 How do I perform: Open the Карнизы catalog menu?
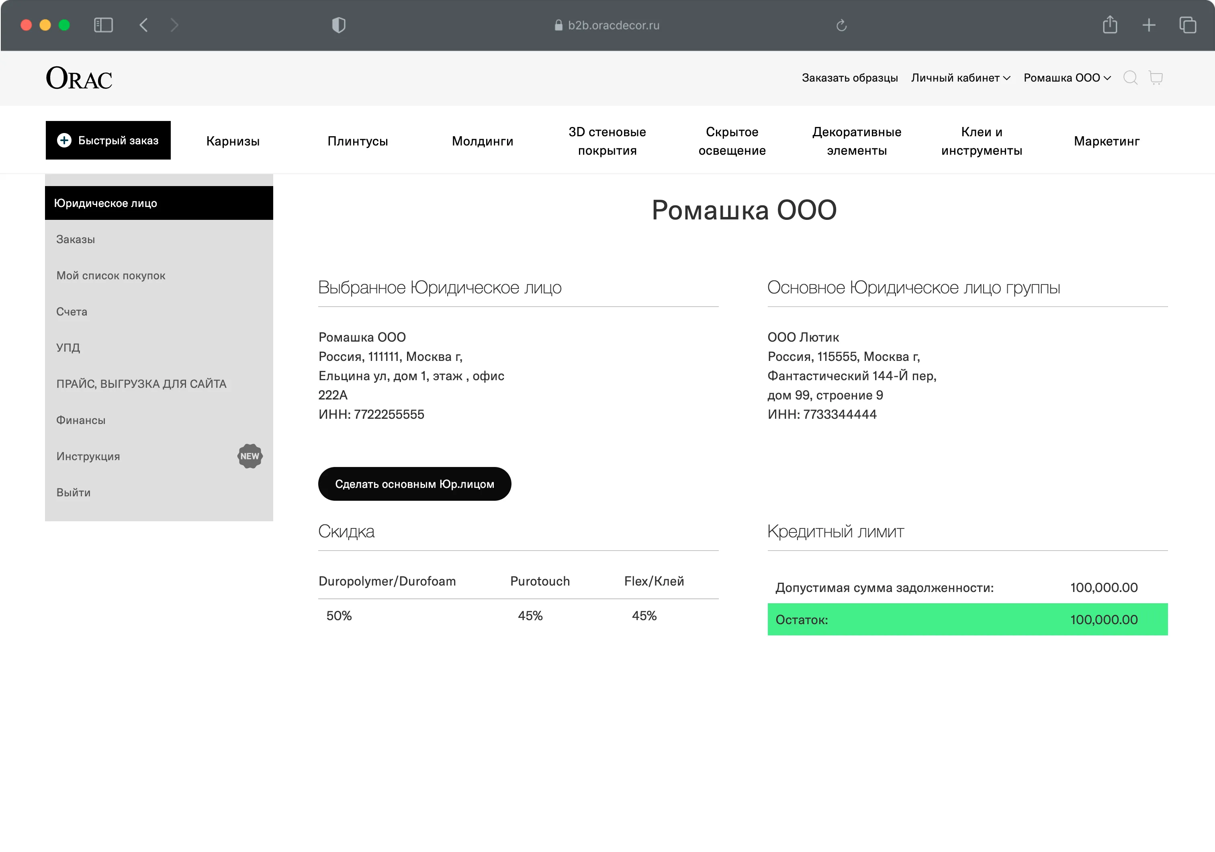pos(233,141)
